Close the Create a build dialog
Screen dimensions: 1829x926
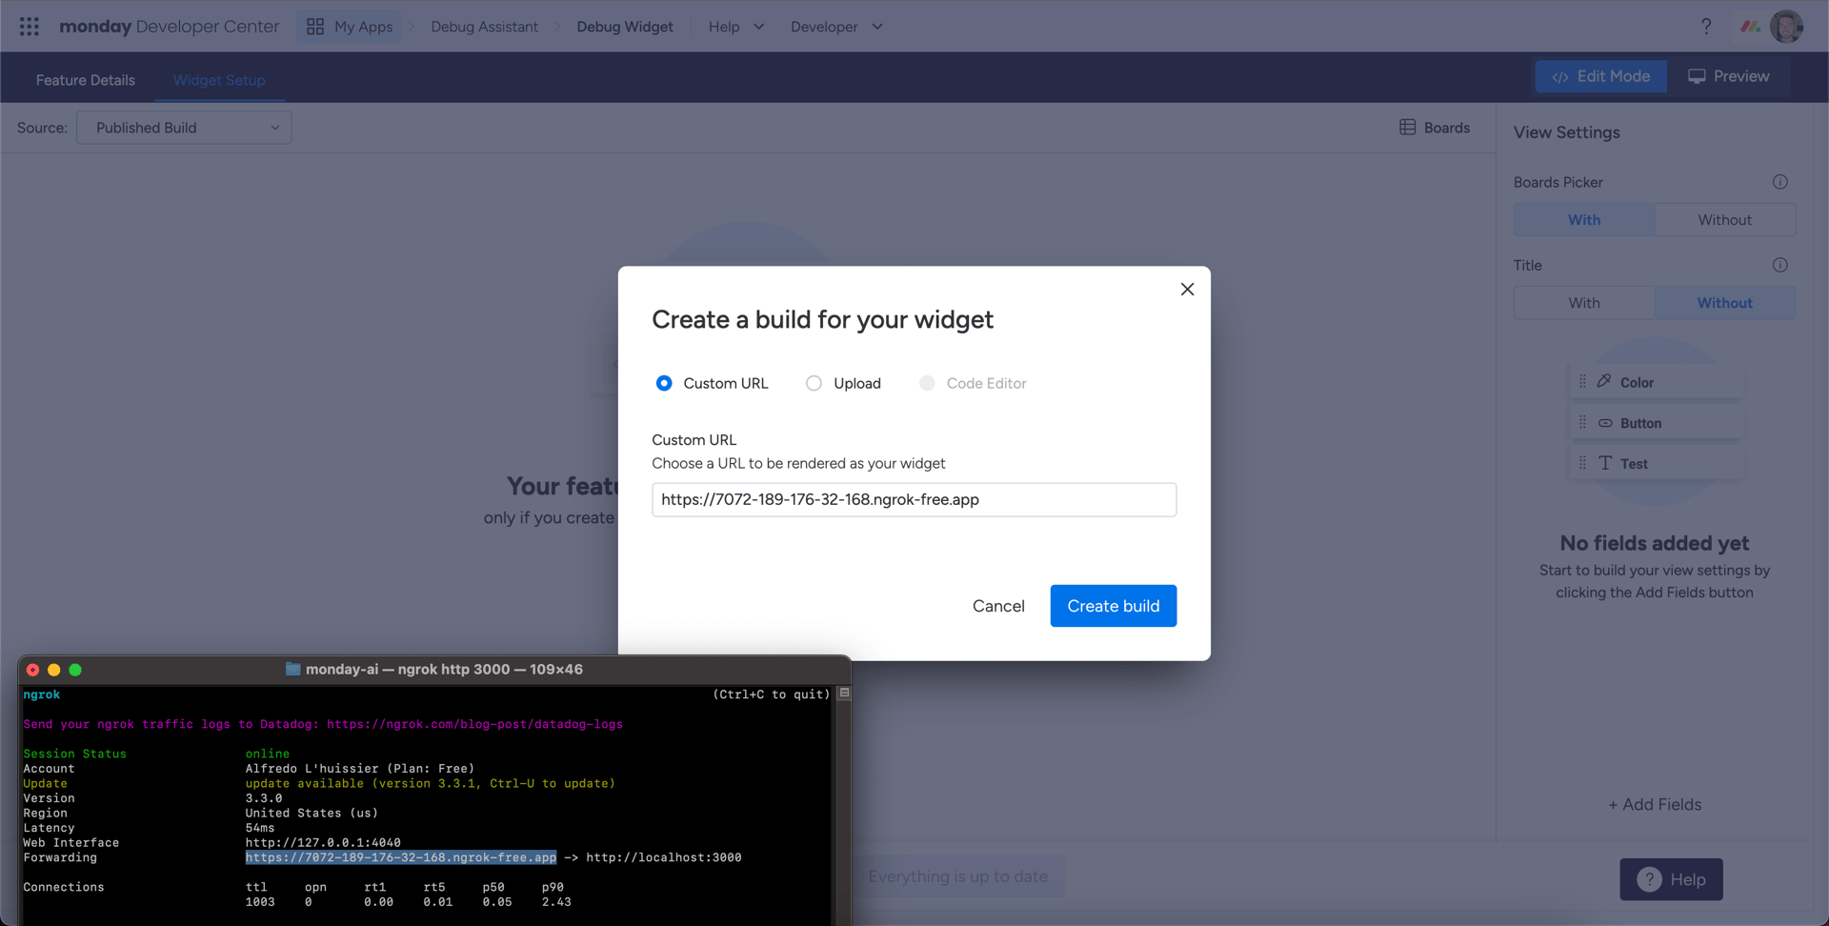coord(1187,289)
